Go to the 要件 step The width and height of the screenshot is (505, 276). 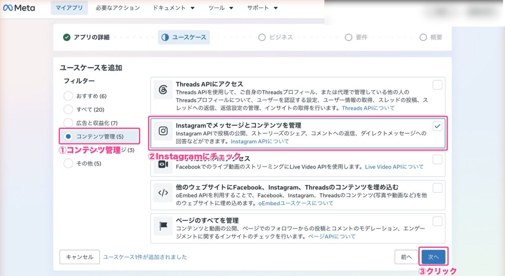pyautogui.click(x=356, y=37)
